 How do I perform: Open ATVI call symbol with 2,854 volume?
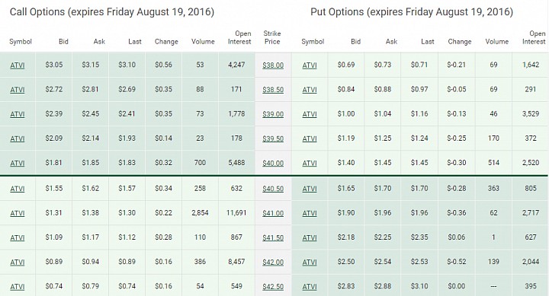(17, 213)
